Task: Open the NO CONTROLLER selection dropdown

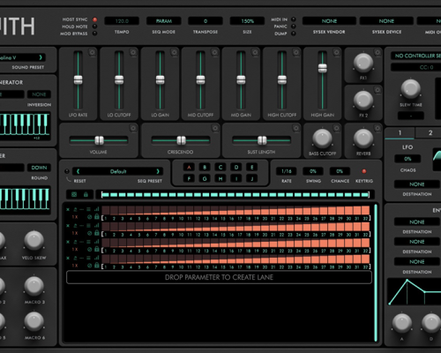Action: coord(416,56)
